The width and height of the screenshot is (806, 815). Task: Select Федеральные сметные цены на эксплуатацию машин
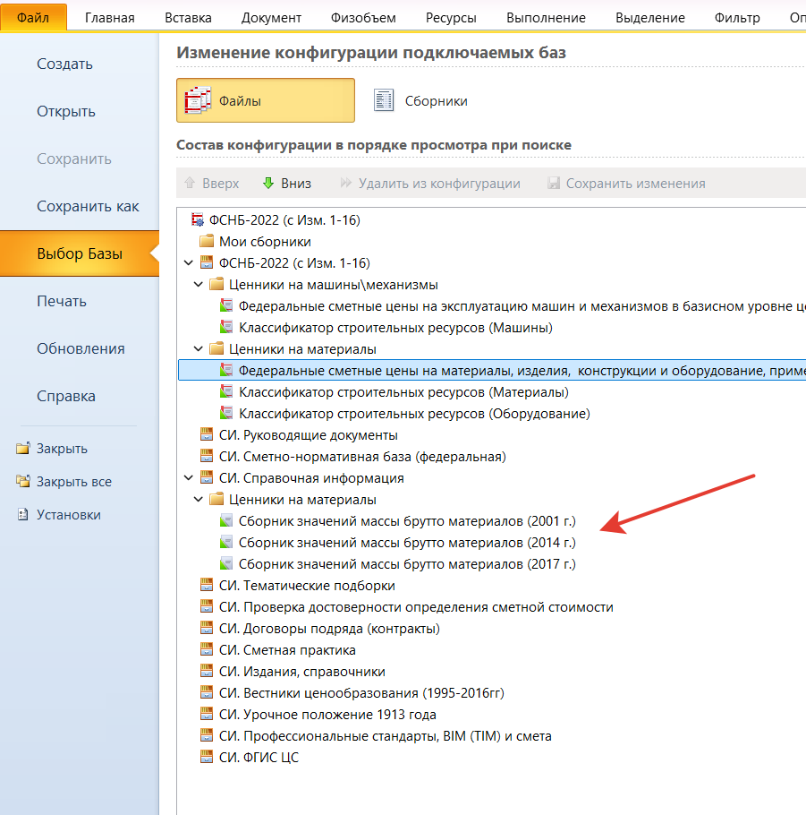pos(522,306)
